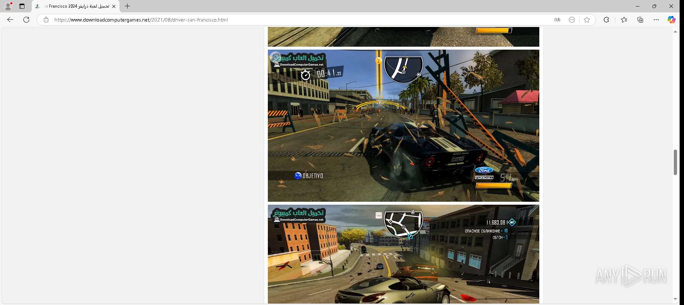Open the Favorites list icon
684x305 pixels.
[x=624, y=20]
